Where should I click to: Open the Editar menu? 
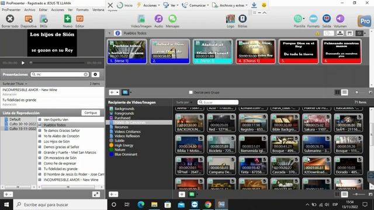[x=43, y=10]
